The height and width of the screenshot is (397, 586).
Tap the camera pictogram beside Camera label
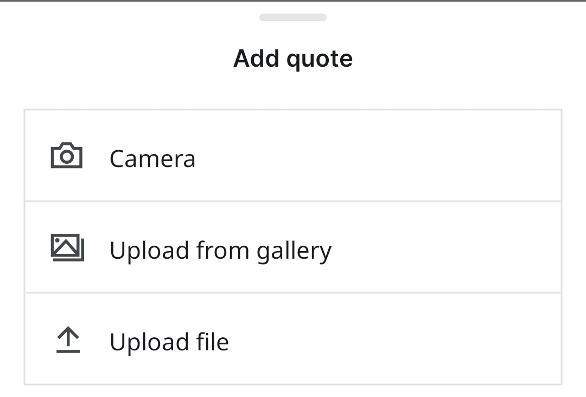[66, 156]
